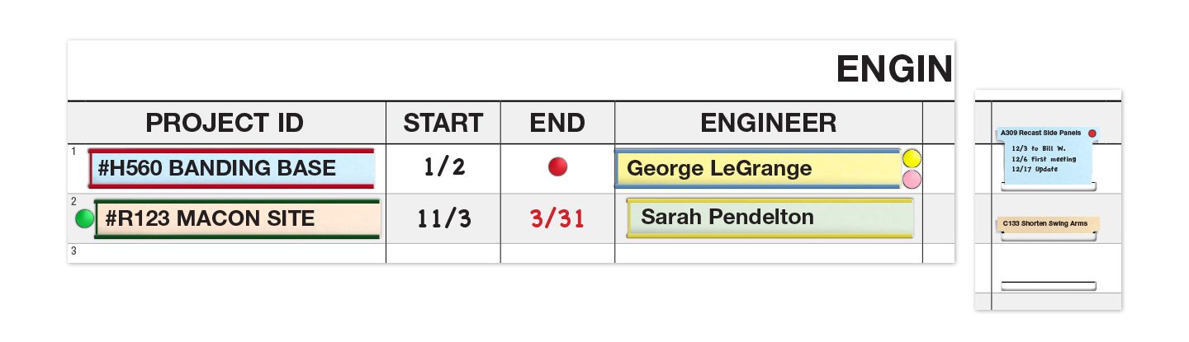This screenshot has width=1189, height=342.
Task: Select the #R123 MACON SITE project tag
Action: 237,218
